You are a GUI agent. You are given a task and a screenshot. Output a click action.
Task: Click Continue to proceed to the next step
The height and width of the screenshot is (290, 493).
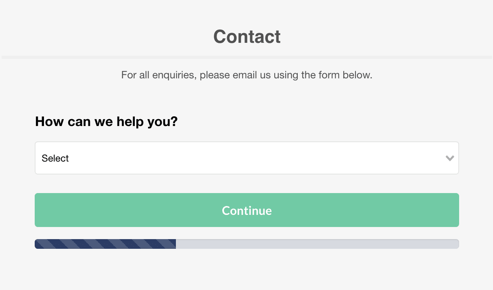click(246, 210)
